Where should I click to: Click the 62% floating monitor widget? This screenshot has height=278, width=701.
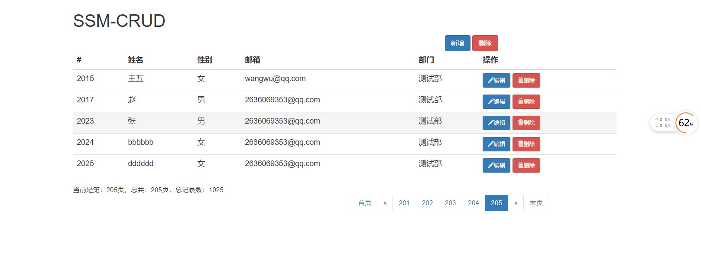pos(686,123)
